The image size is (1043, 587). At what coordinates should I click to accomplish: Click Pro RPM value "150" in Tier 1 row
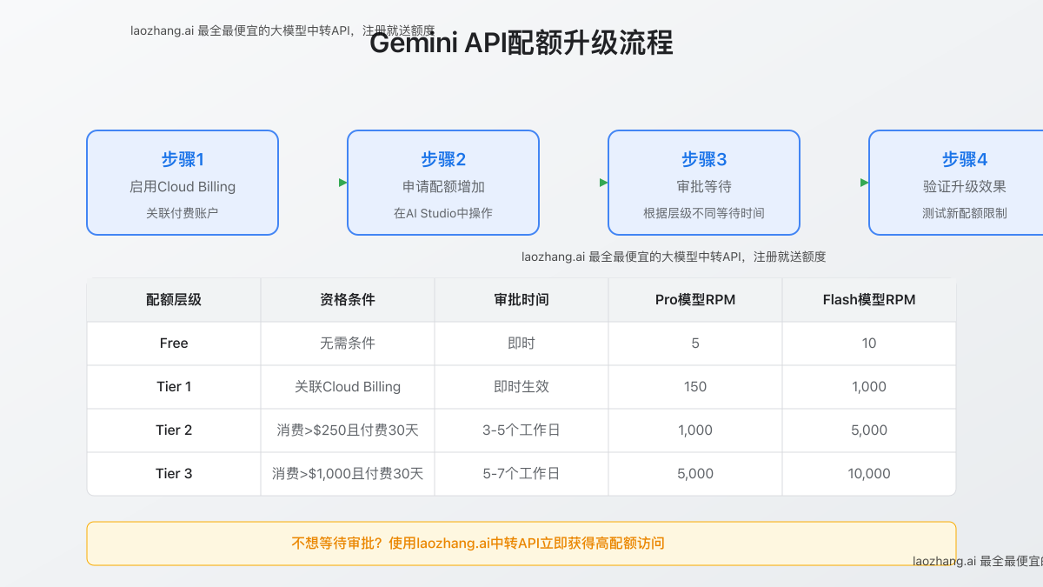(x=695, y=387)
